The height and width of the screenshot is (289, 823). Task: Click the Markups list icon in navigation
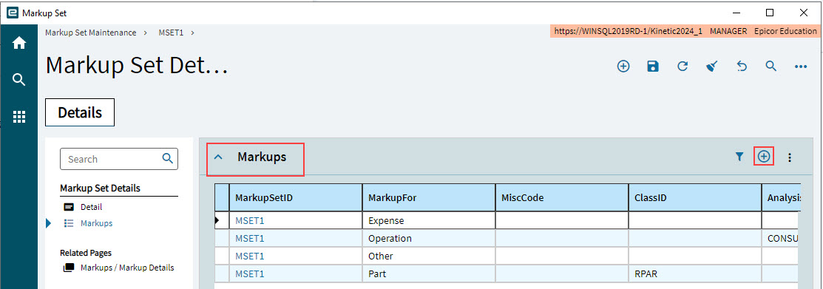[x=68, y=223]
